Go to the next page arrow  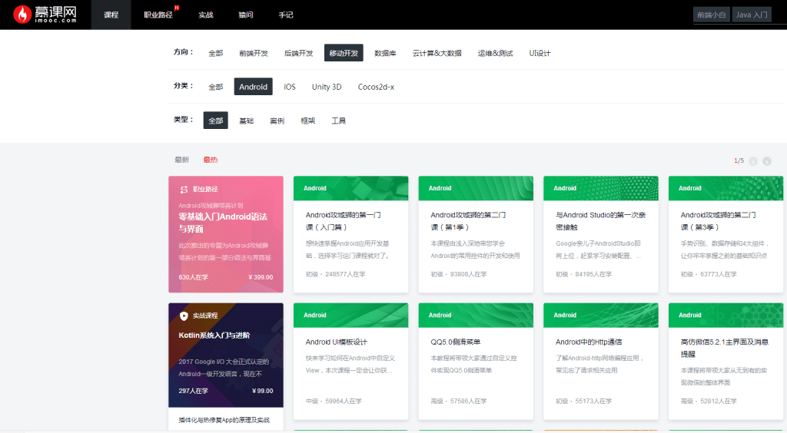tap(766, 160)
